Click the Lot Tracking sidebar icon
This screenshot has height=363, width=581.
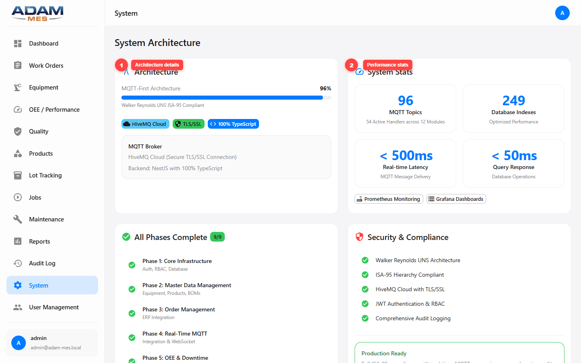click(18, 175)
